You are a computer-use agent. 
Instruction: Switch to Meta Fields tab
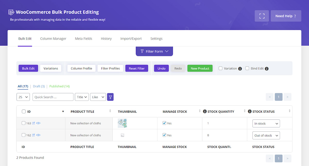[83, 39]
